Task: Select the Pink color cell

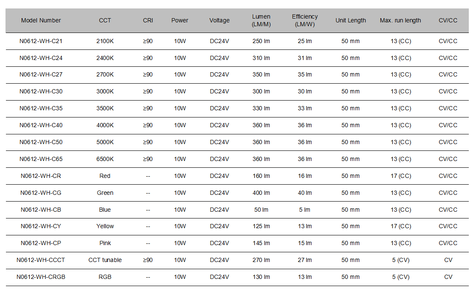Action: click(105, 243)
